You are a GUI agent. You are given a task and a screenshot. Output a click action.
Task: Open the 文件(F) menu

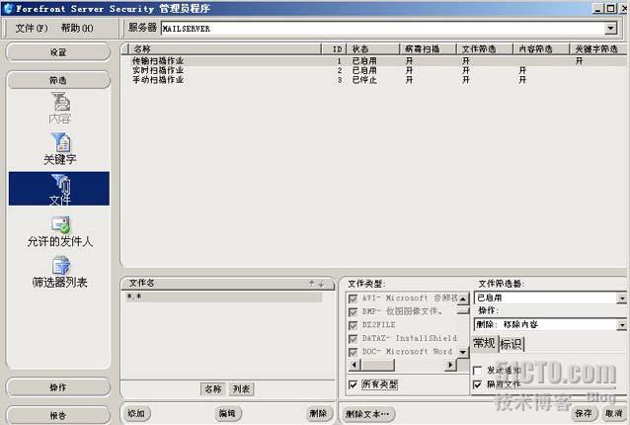32,28
